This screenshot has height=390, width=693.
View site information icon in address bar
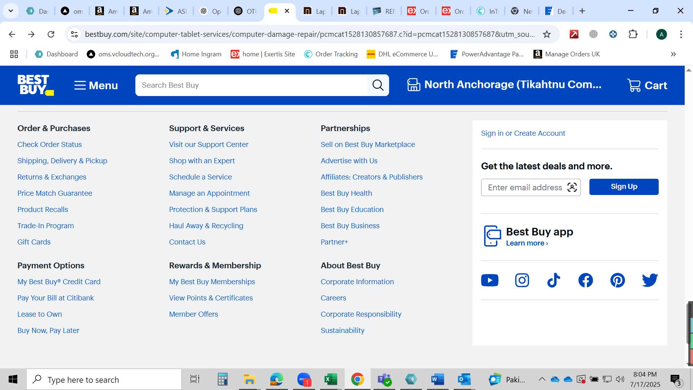(x=74, y=34)
